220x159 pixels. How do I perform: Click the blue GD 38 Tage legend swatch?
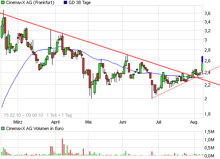(65, 2)
